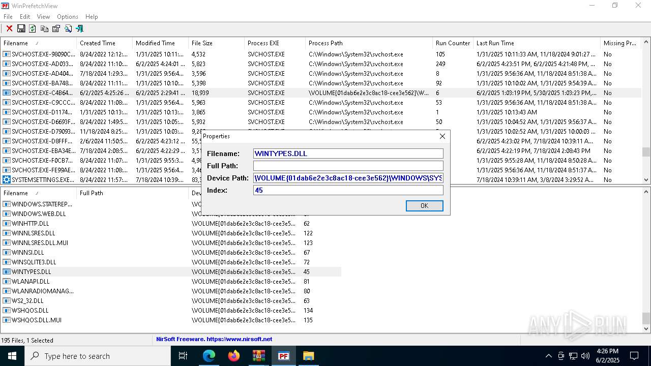Open WinRAR from the taskbar
651x366 pixels.
259,356
